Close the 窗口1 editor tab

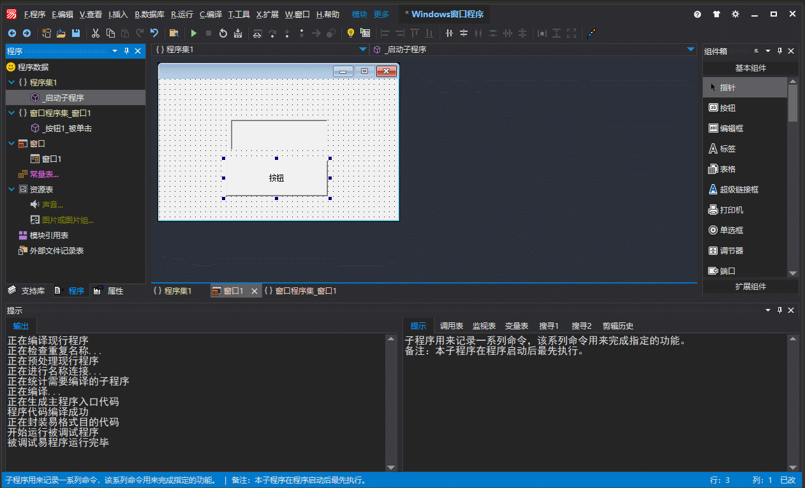(x=254, y=291)
